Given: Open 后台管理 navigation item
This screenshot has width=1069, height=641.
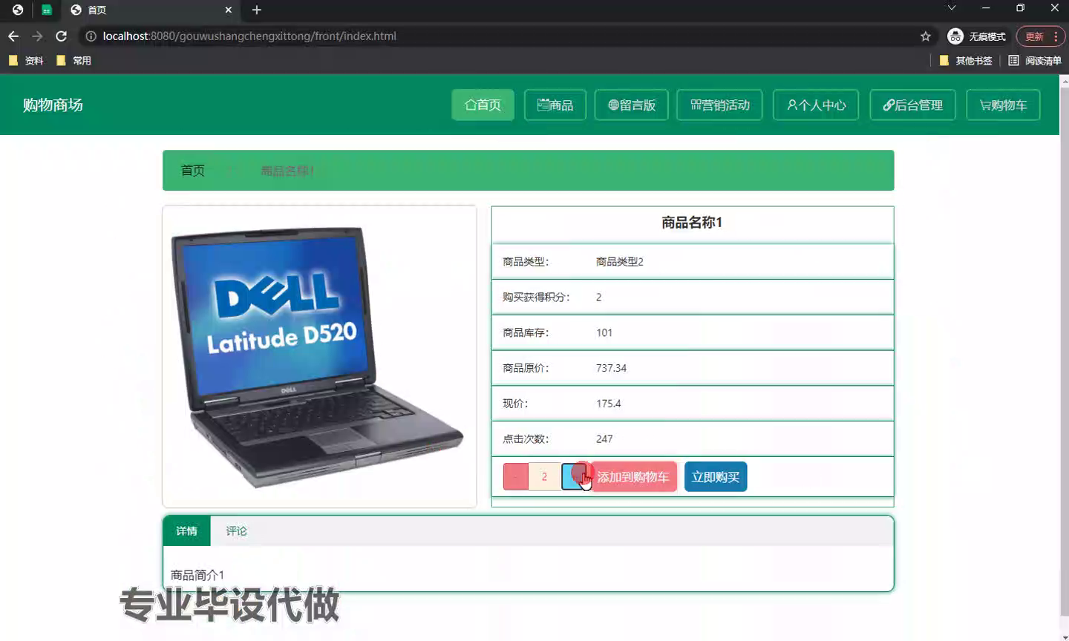Looking at the screenshot, I should click(x=912, y=105).
